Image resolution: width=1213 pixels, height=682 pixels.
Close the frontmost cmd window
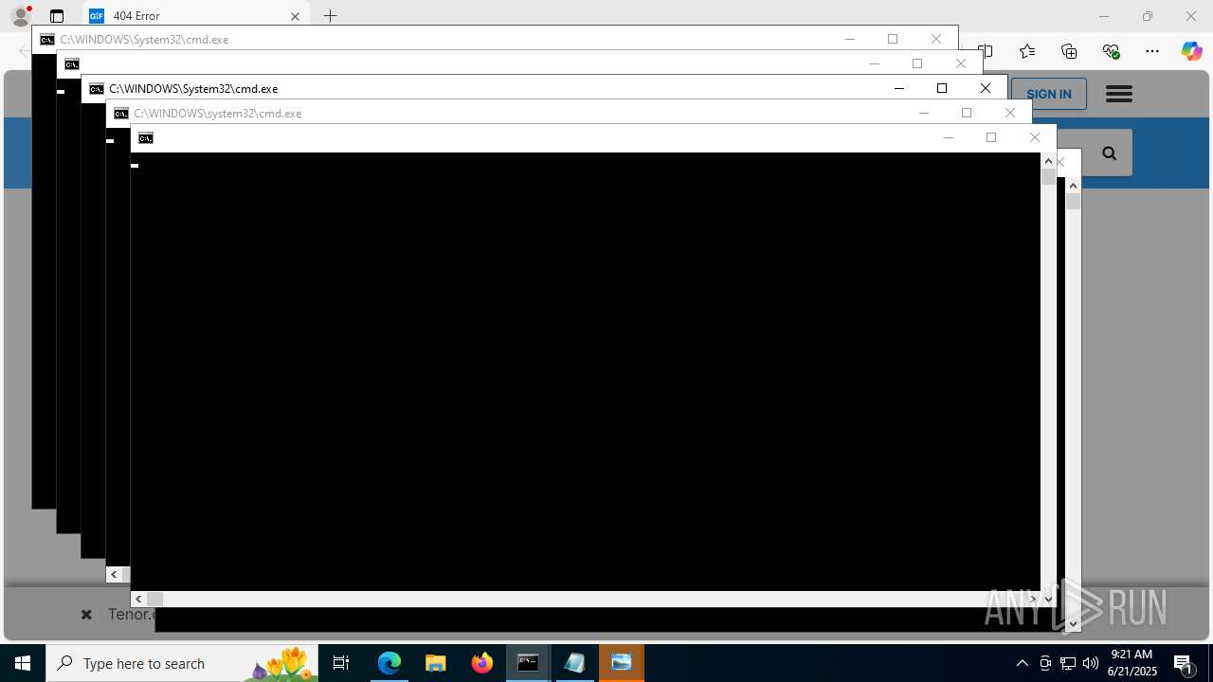[x=1035, y=137]
